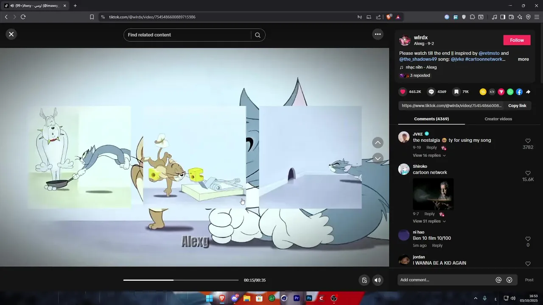The width and height of the screenshot is (543, 305).
Task: Open Windows Start menu
Action: pyautogui.click(x=209, y=298)
